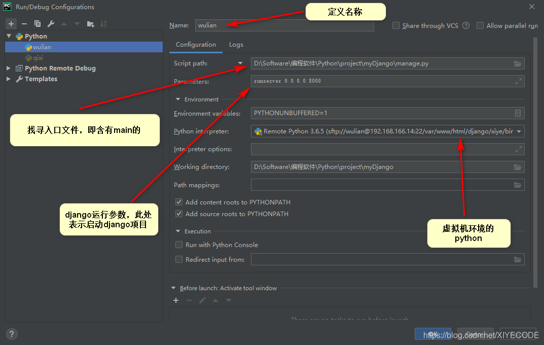
Task: Remove Before launch task minus icon
Action: pyautogui.click(x=189, y=300)
